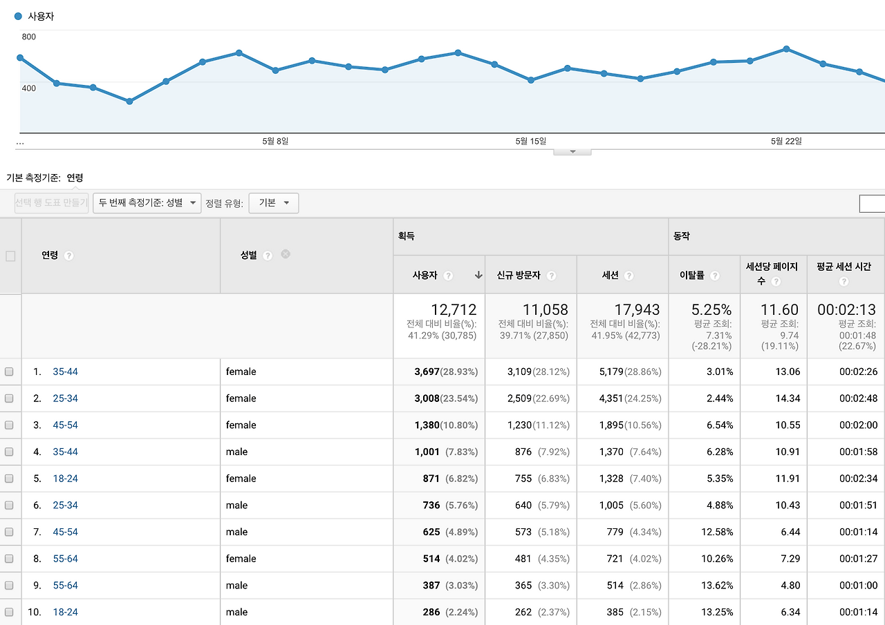Click the average session duration total 00:02:13
Screen dimensions: 885x625
click(x=847, y=310)
